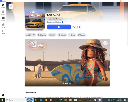
Task: Go to Home in the sidebar
Action: pyautogui.click(x=3, y=6)
